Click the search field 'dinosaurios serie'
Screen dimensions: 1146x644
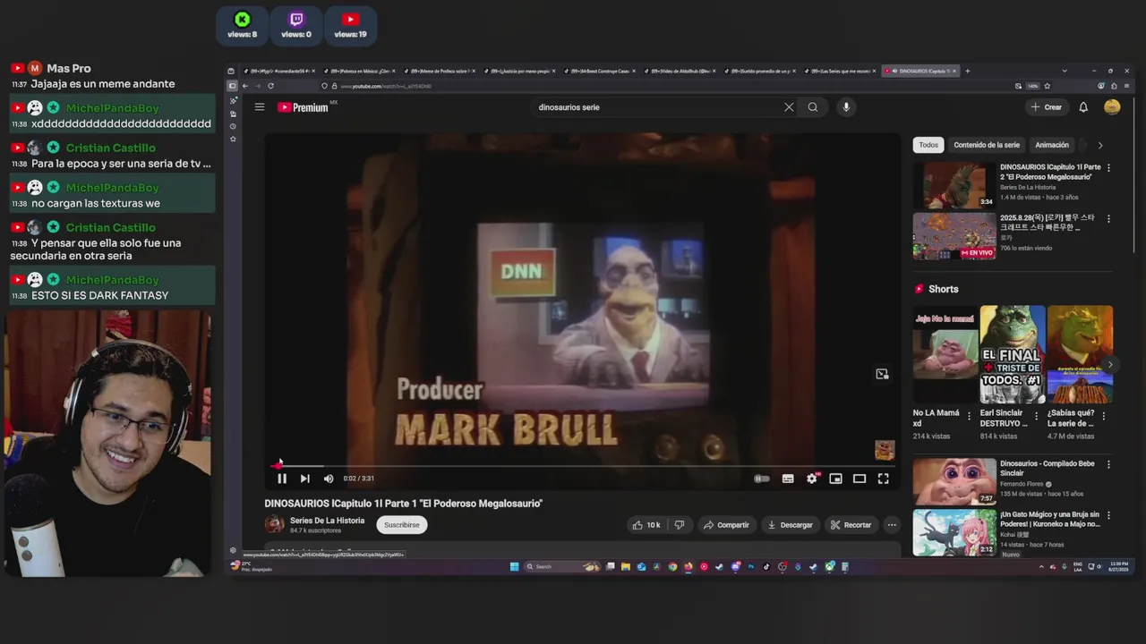tap(658, 107)
